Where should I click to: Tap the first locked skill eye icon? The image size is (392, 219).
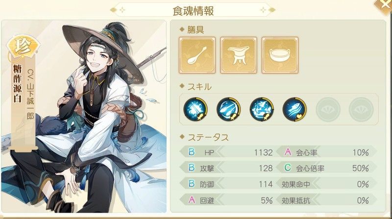(328, 110)
